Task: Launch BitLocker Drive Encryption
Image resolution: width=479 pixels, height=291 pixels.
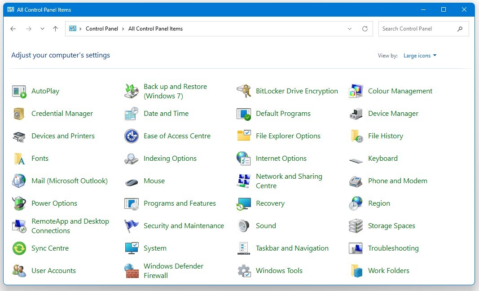Action: (x=296, y=91)
